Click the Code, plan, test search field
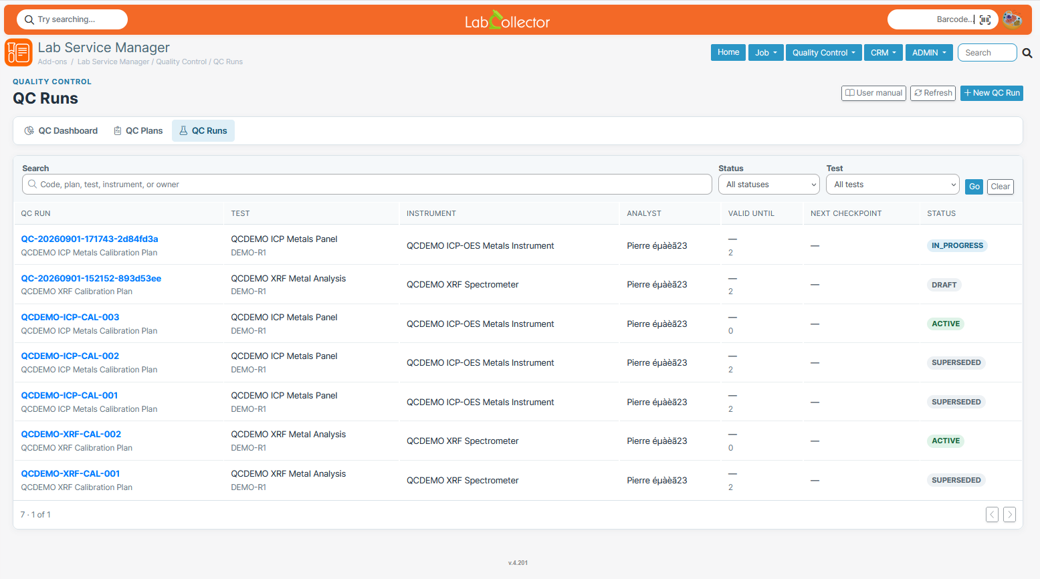 coord(367,185)
